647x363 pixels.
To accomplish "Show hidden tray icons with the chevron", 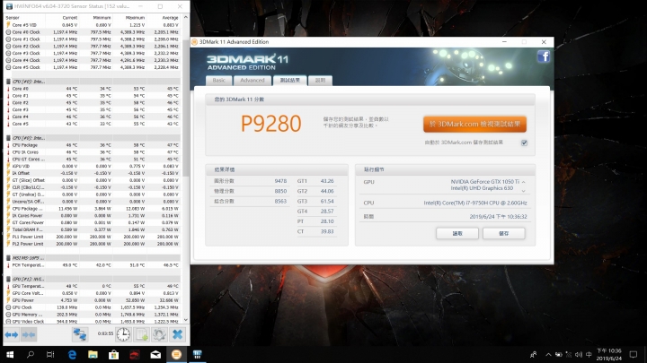I will point(548,355).
